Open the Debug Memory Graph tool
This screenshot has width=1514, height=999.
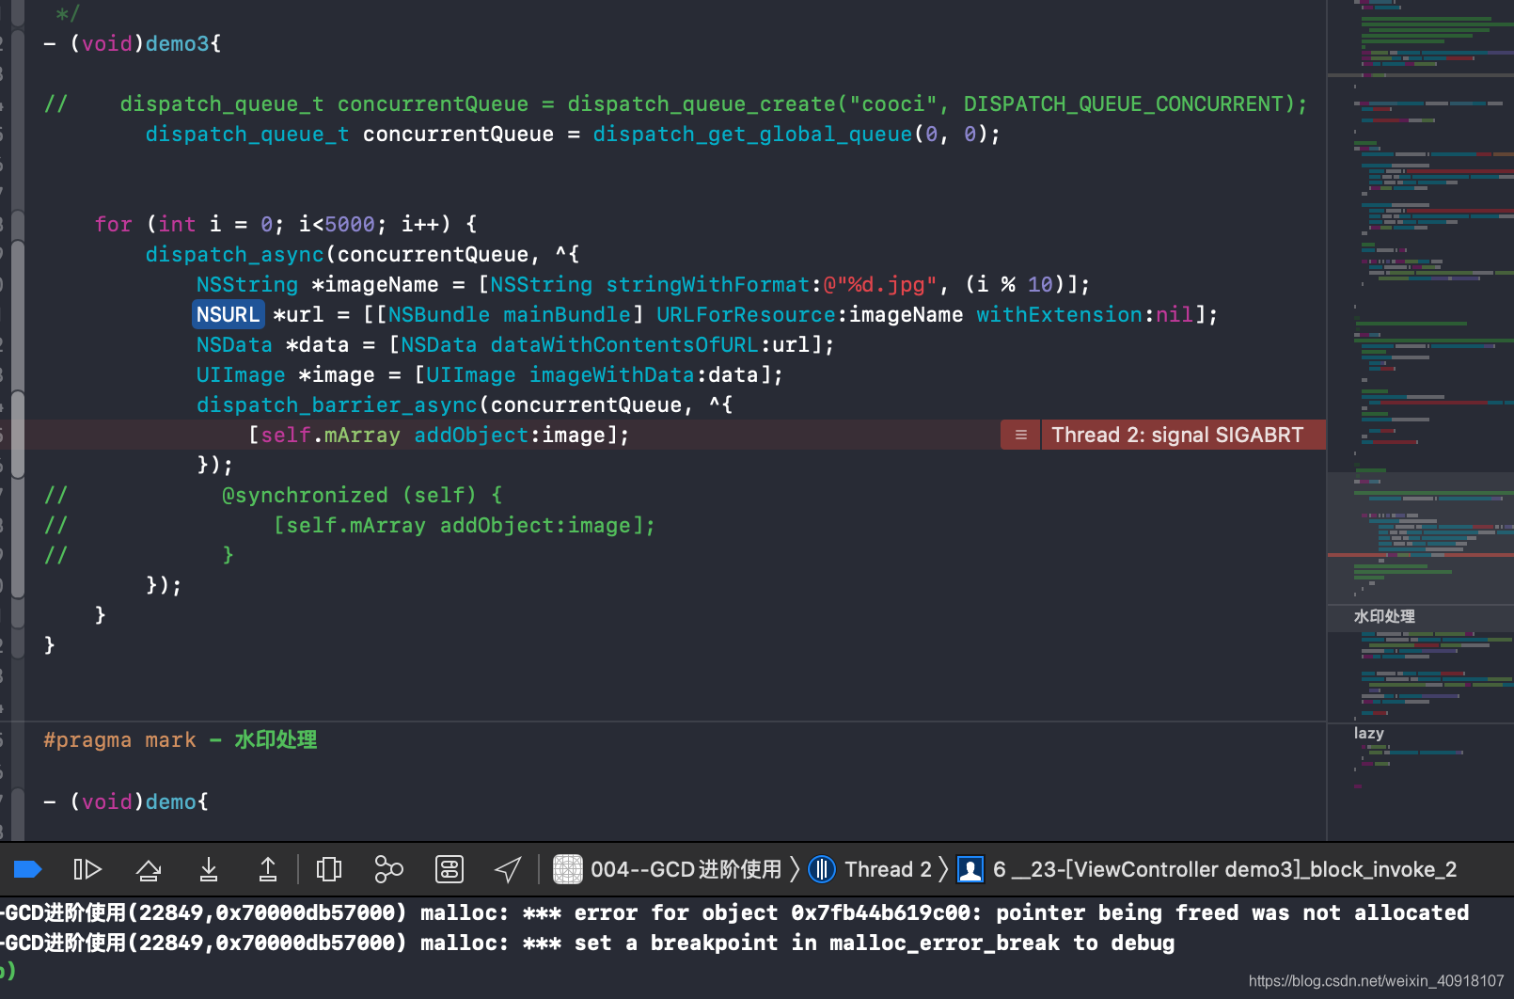click(388, 869)
